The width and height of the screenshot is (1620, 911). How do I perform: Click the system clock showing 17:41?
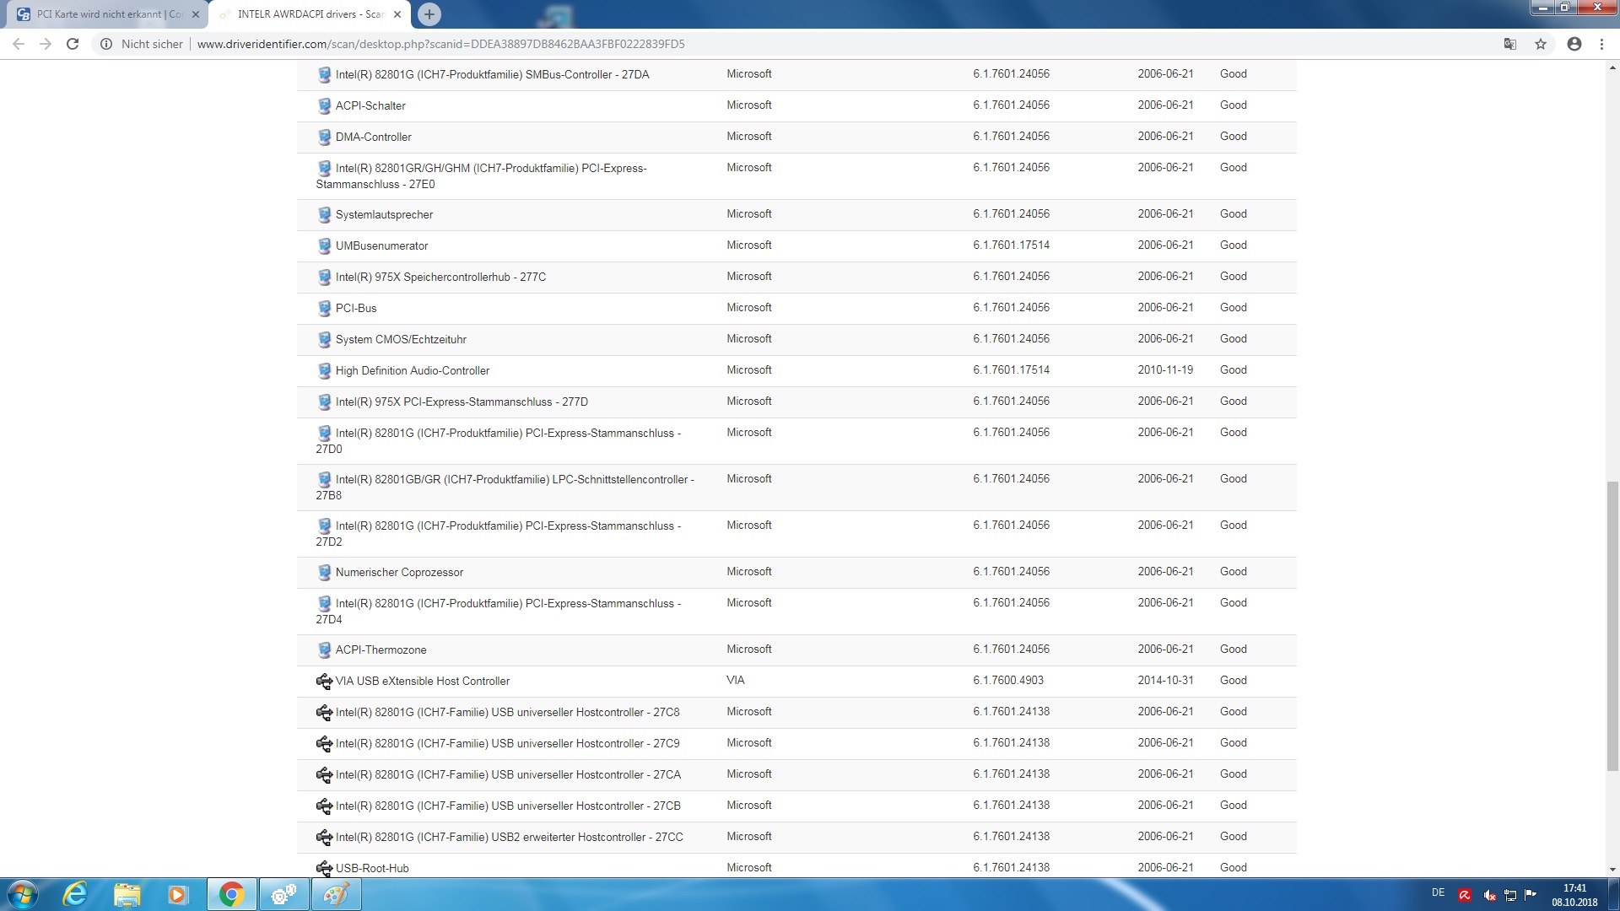1574,894
